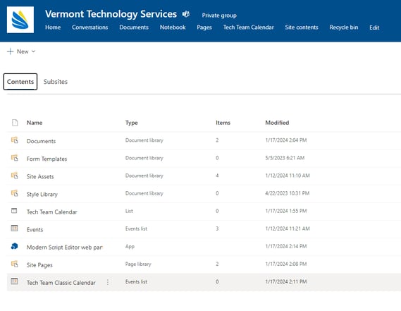Open the Form Templates library
The height and width of the screenshot is (311, 401).
47,159
